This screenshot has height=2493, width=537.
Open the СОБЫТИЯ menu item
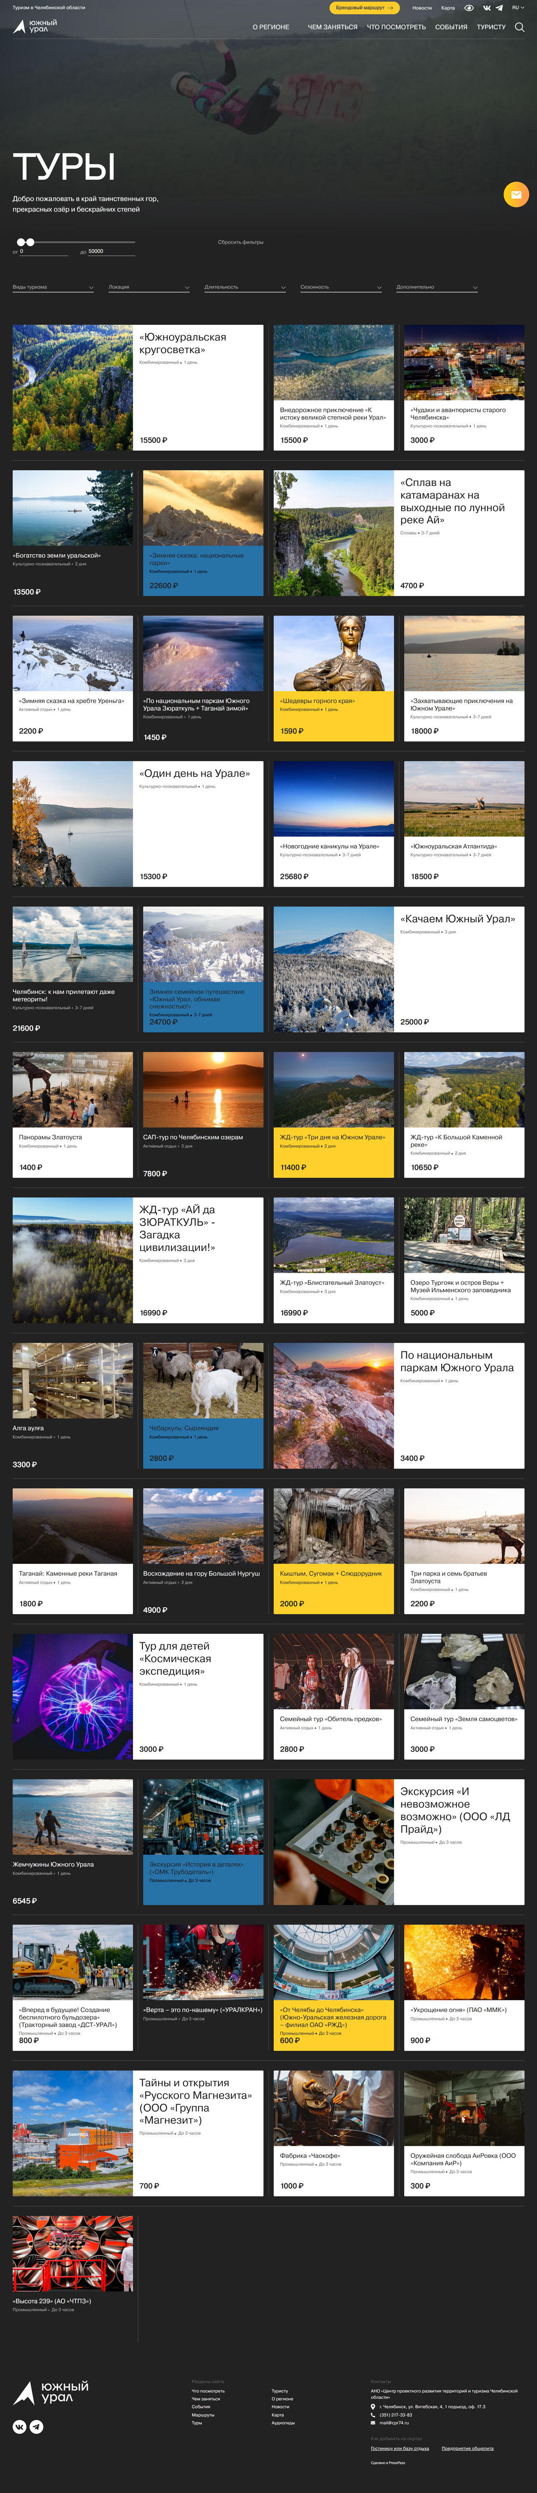pos(451,27)
